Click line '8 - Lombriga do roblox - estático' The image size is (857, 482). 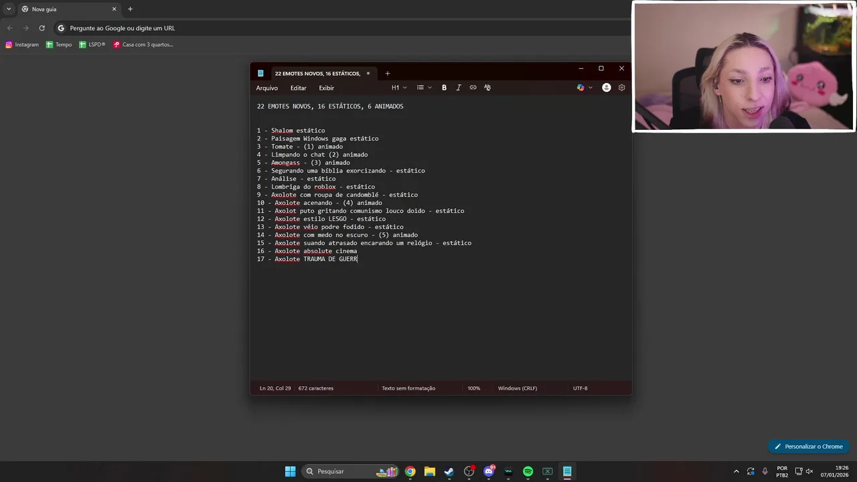[x=316, y=187]
